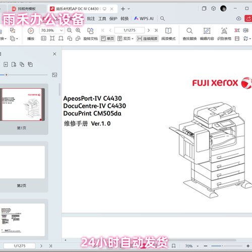Screen dimensions: 252x252
Task: Jump to last page in status bar
Action: pos(50,246)
